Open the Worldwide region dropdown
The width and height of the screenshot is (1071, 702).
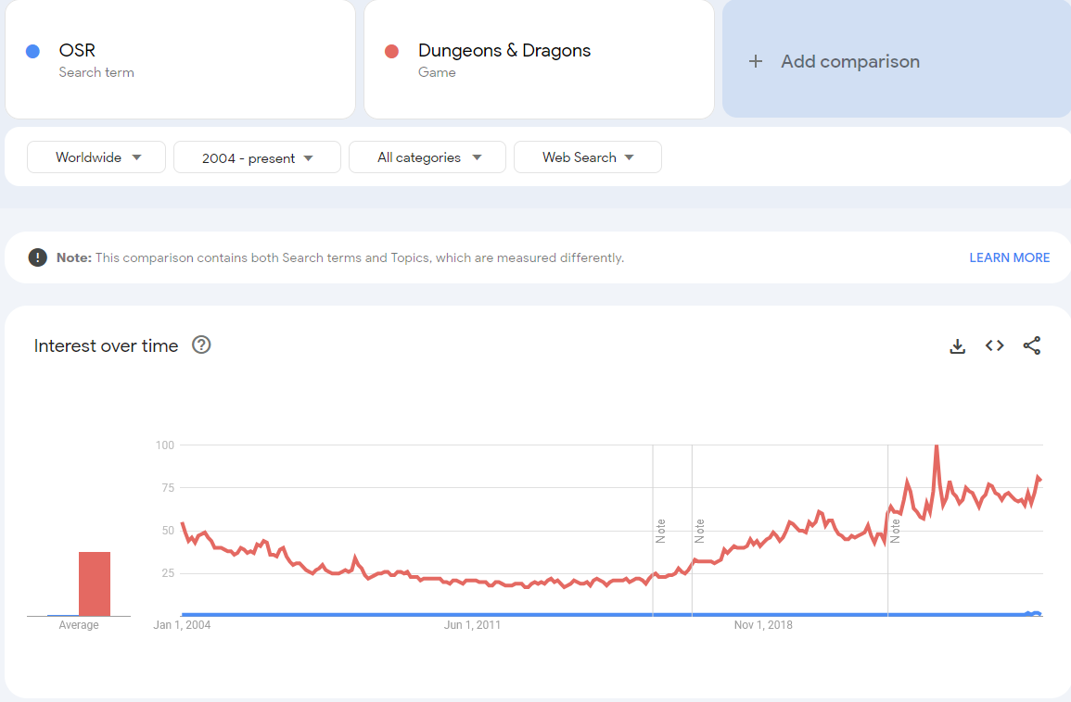[96, 157]
